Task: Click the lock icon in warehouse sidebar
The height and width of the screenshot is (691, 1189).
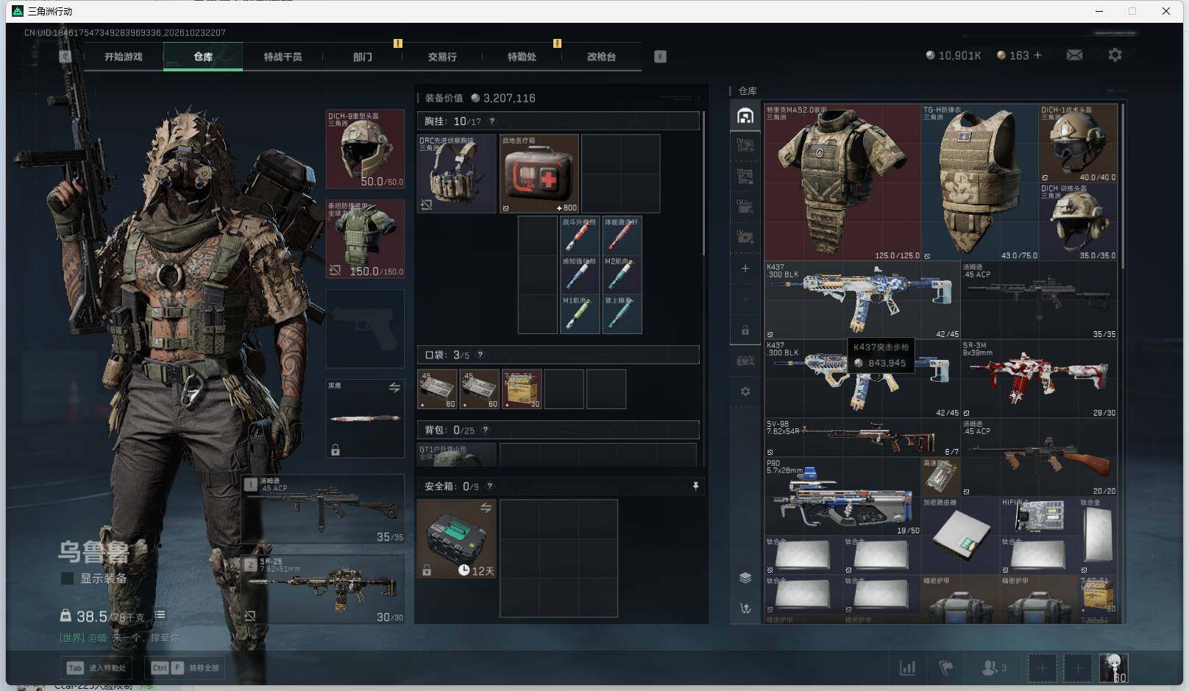Action: point(745,330)
